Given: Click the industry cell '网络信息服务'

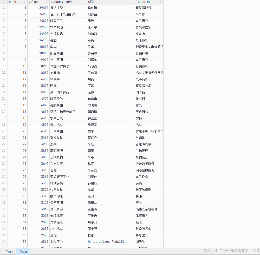Looking at the screenshot, I should click(x=149, y=170).
